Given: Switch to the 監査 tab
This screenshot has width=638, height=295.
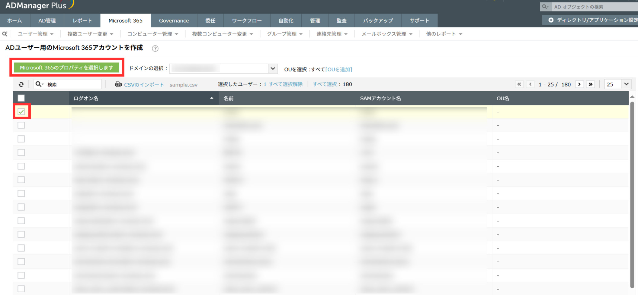Looking at the screenshot, I should [341, 20].
